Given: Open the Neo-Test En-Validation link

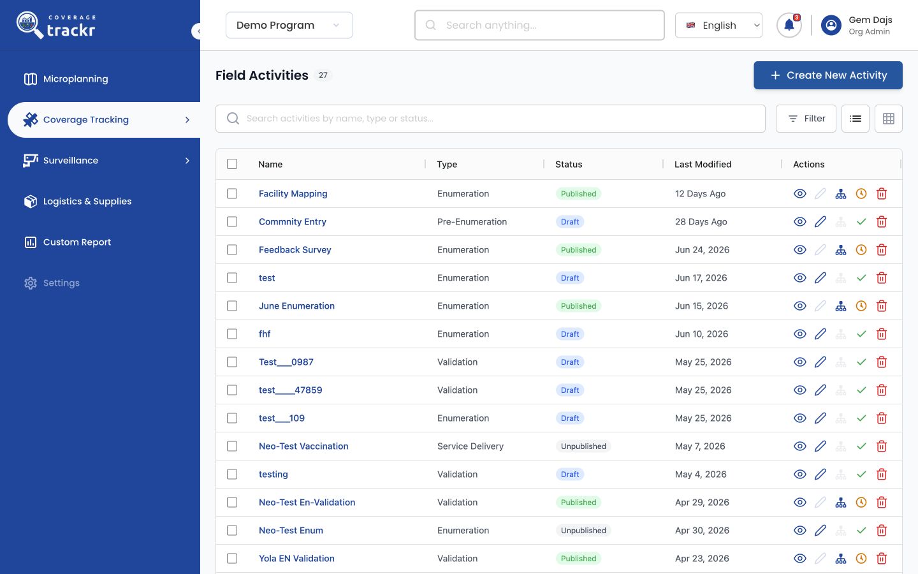Looking at the screenshot, I should pyautogui.click(x=307, y=503).
